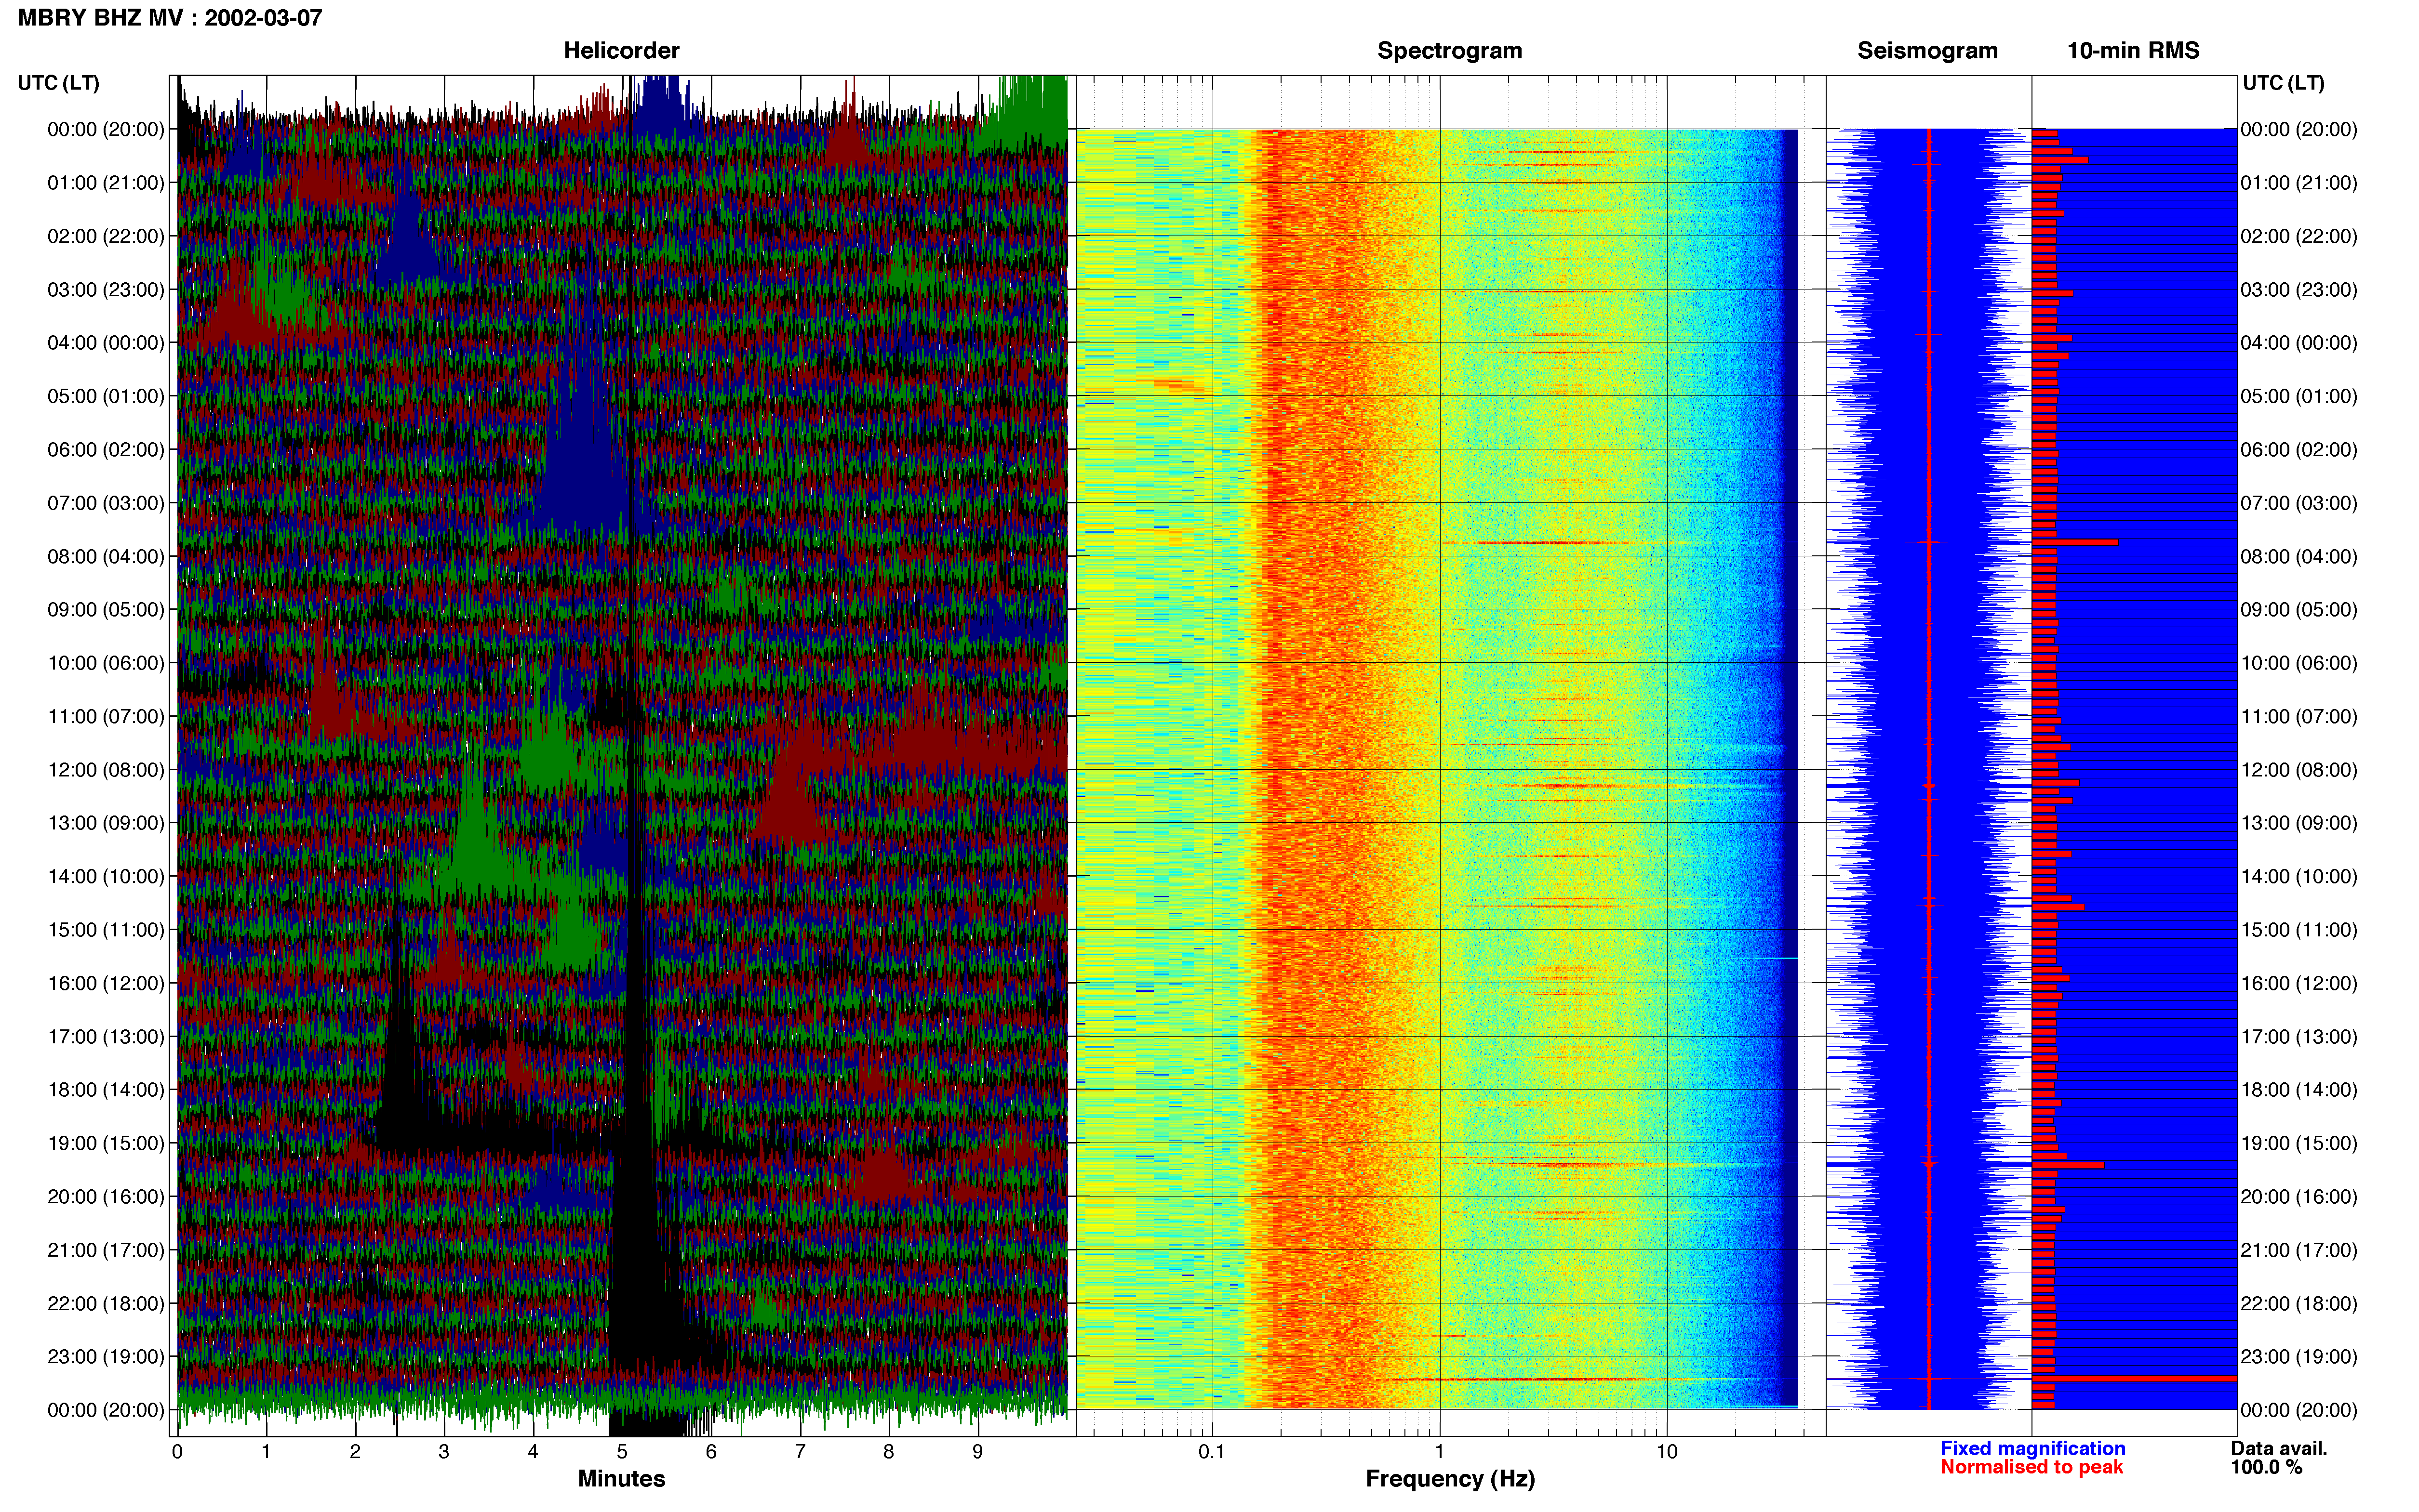Click the right '07:00 (03:00)' time label
This screenshot has height=1512, width=2419.
coord(2299,503)
